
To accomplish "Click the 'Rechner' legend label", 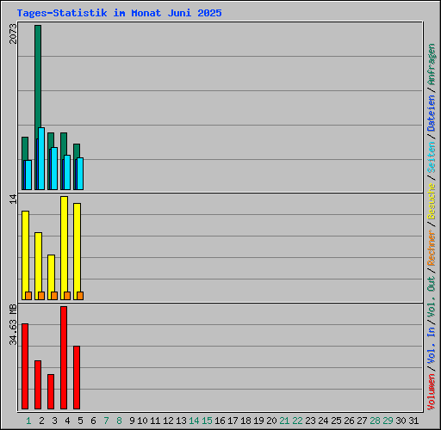I will (432, 248).
